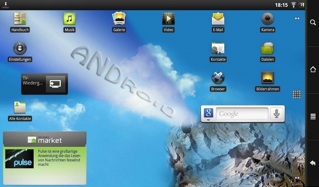Open the Android Market widget header
The width and height of the screenshot is (319, 187).
[45, 139]
